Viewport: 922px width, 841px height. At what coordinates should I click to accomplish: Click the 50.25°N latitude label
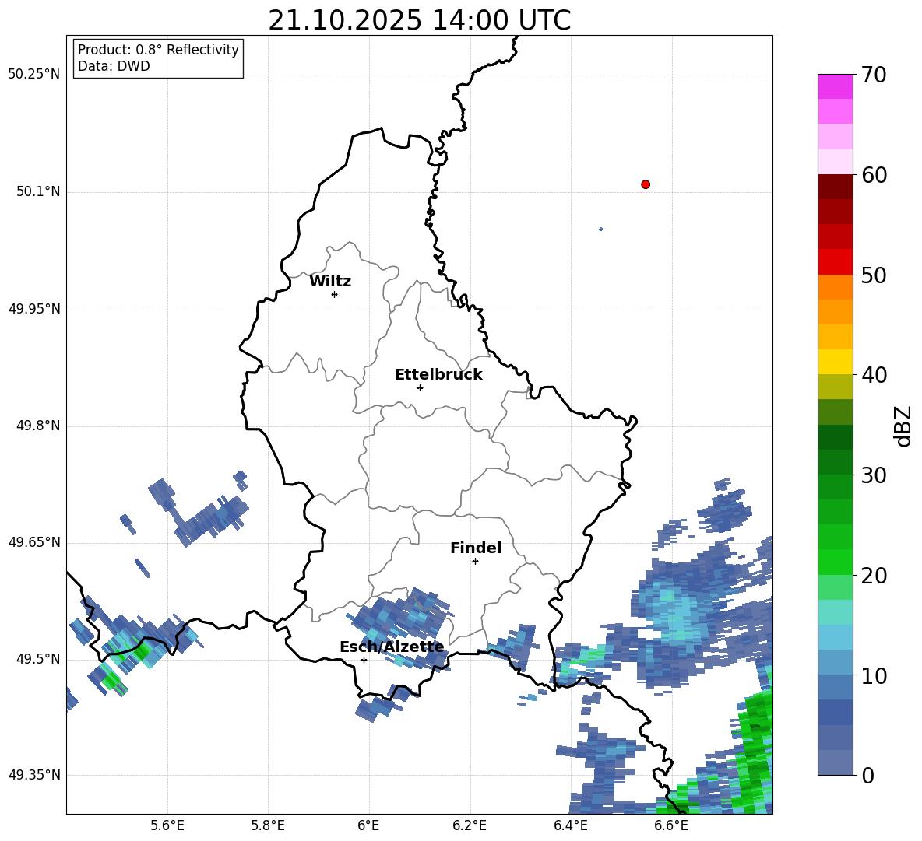click(x=34, y=75)
